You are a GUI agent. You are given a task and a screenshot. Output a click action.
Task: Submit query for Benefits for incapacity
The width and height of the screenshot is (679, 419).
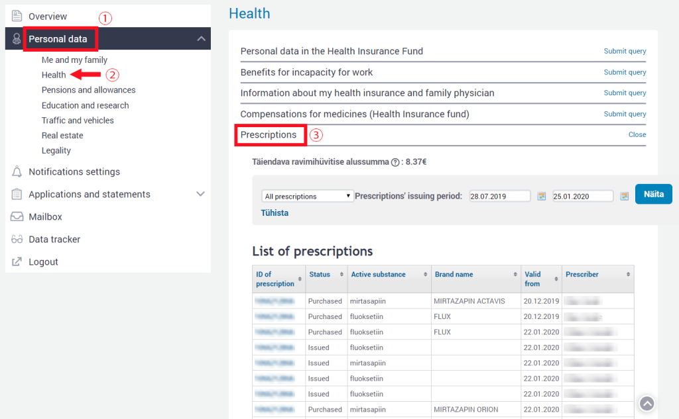(x=625, y=72)
